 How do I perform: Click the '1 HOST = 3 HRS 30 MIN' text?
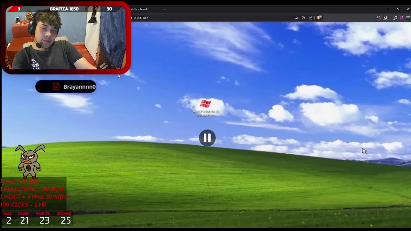coord(33,197)
